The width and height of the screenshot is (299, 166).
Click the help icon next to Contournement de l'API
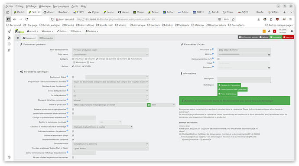pos(213,58)
